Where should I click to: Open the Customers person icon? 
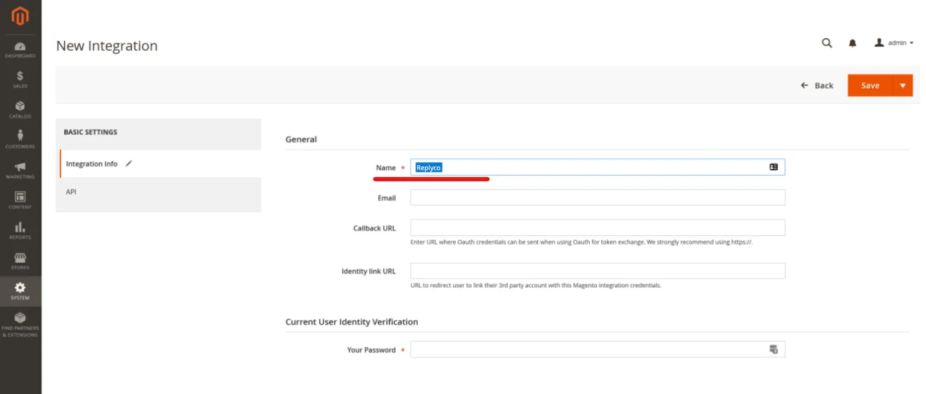(20, 135)
